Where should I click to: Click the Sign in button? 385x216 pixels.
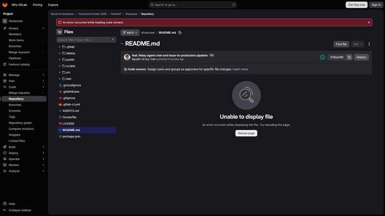(376, 5)
